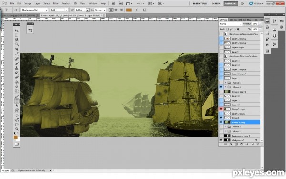The height and width of the screenshot is (179, 286).
Task: Select the Rectangular Marquee tool
Action: point(17,35)
